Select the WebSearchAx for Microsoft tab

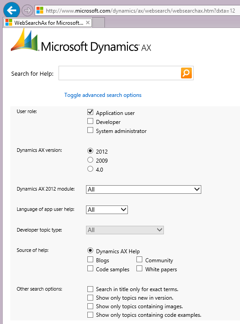pos(48,23)
